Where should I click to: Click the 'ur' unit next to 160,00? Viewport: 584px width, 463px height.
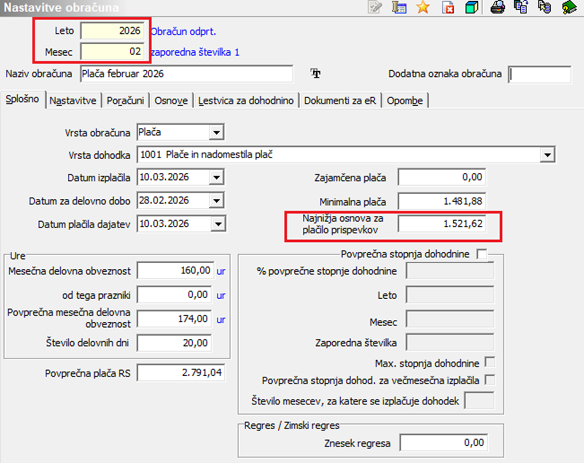[x=221, y=271]
